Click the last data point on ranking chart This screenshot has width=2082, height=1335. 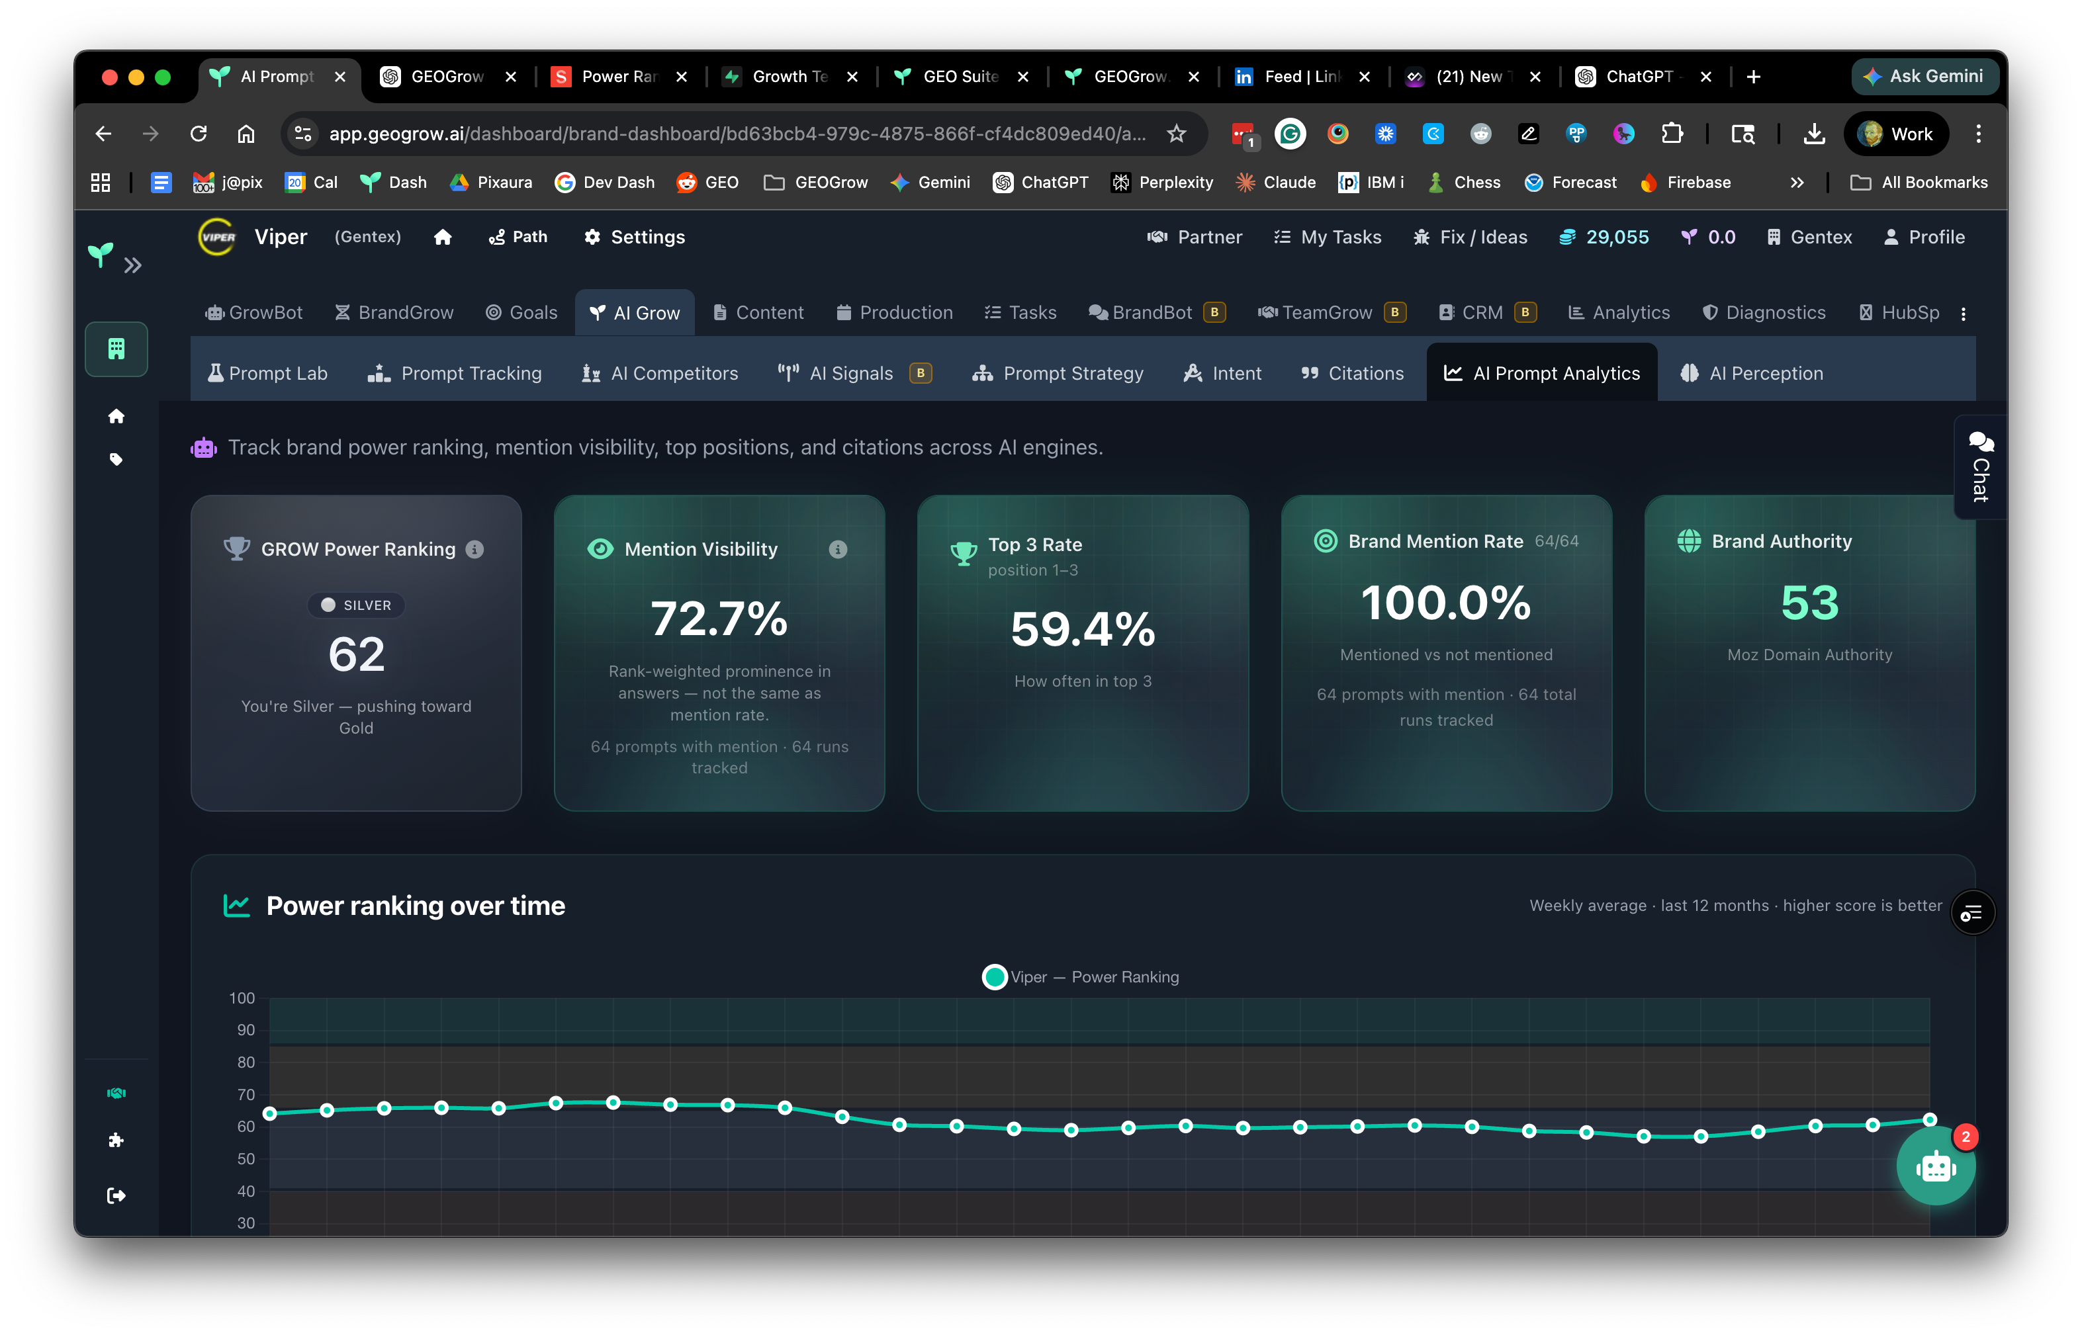[1929, 1119]
